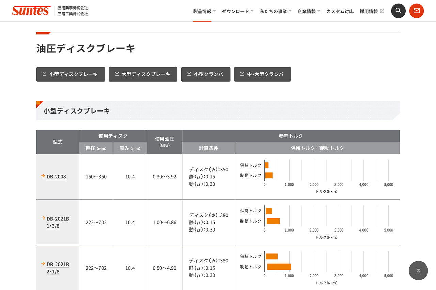Click the 油圧ディスクブレーキ page heading

86,49
